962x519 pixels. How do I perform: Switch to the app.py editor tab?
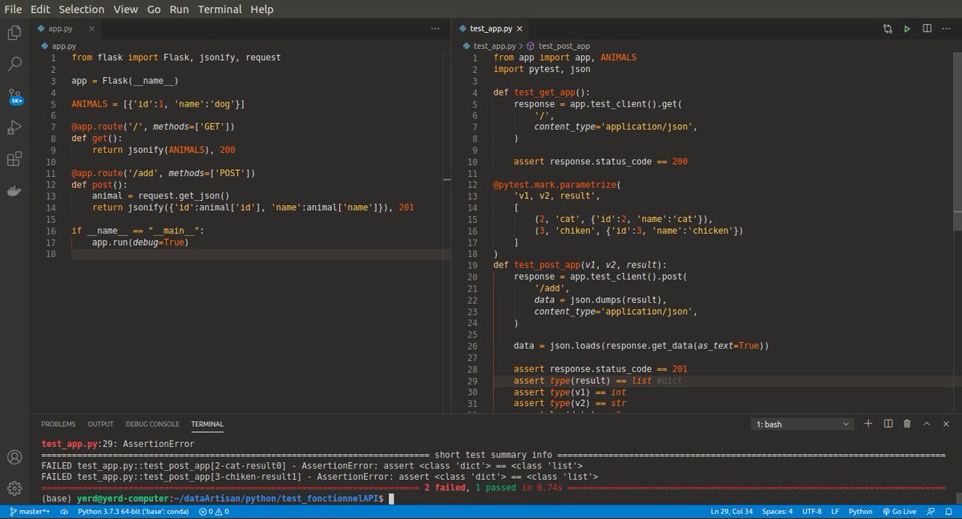[67, 28]
